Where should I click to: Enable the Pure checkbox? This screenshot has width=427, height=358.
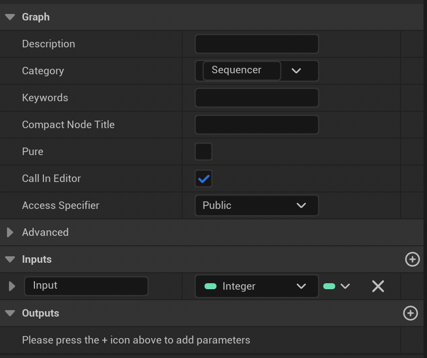(203, 152)
